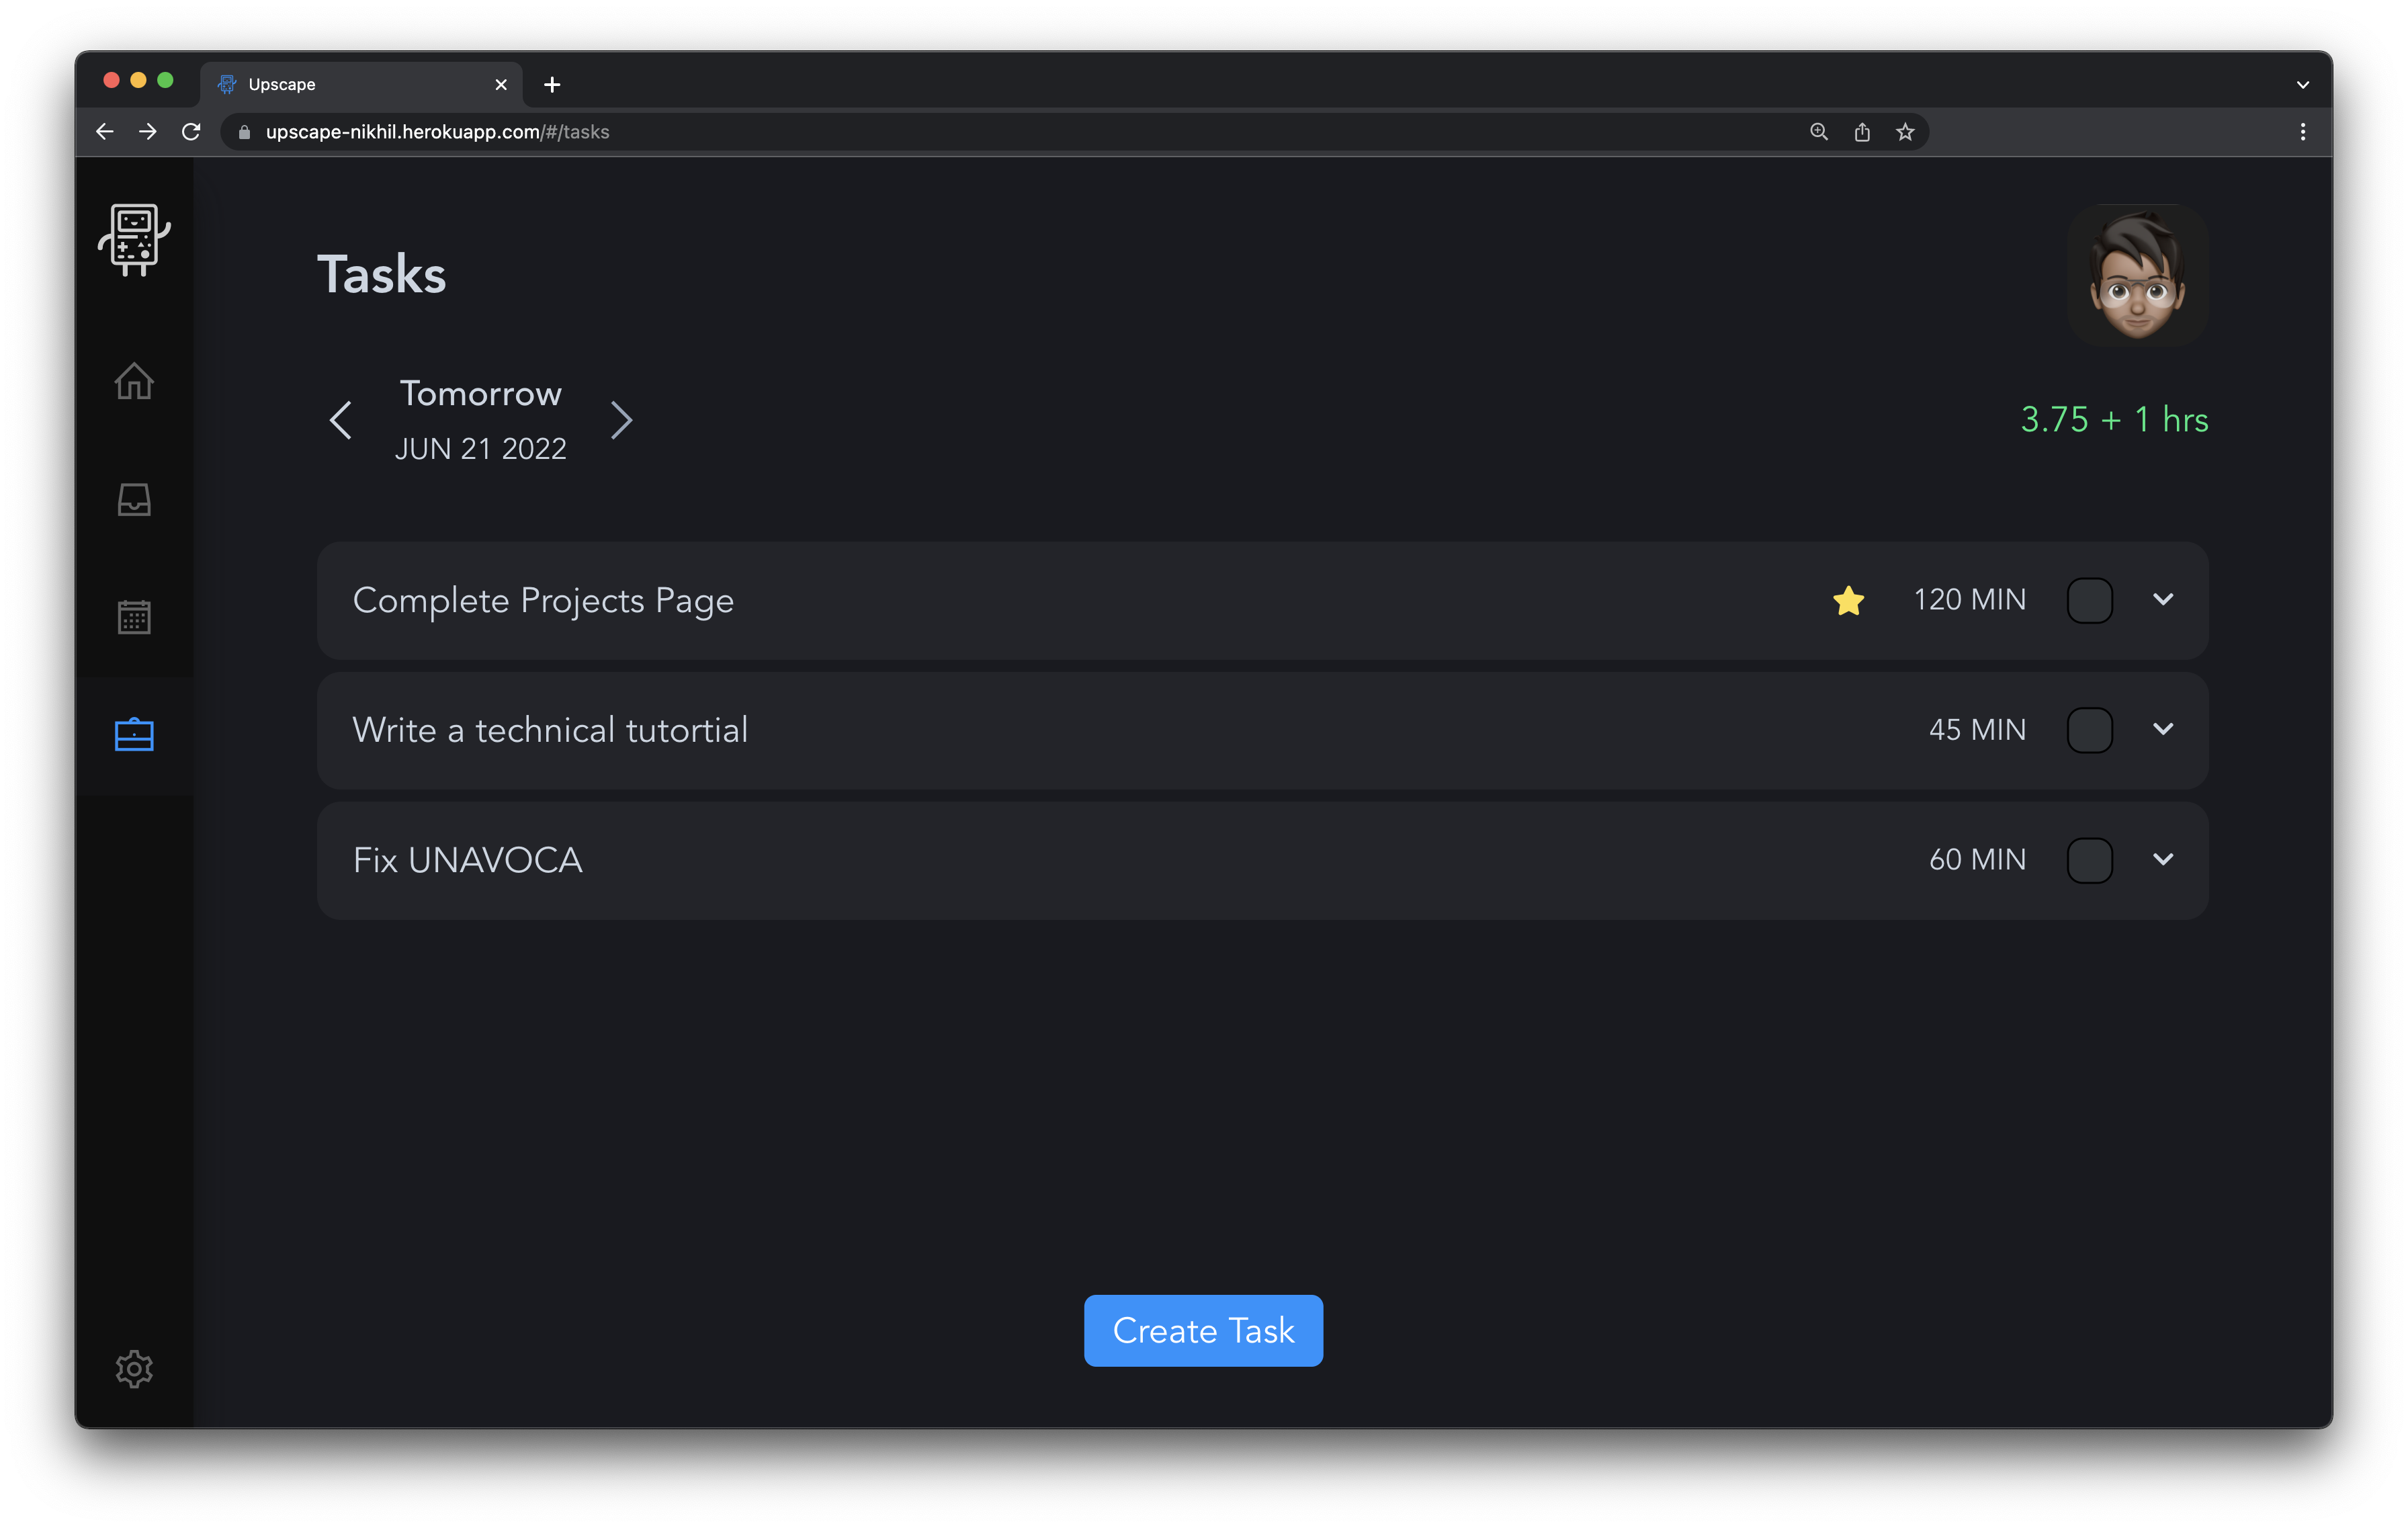Expand the Fix UNAVOCA task details
2408x1528 pixels.
click(2162, 858)
